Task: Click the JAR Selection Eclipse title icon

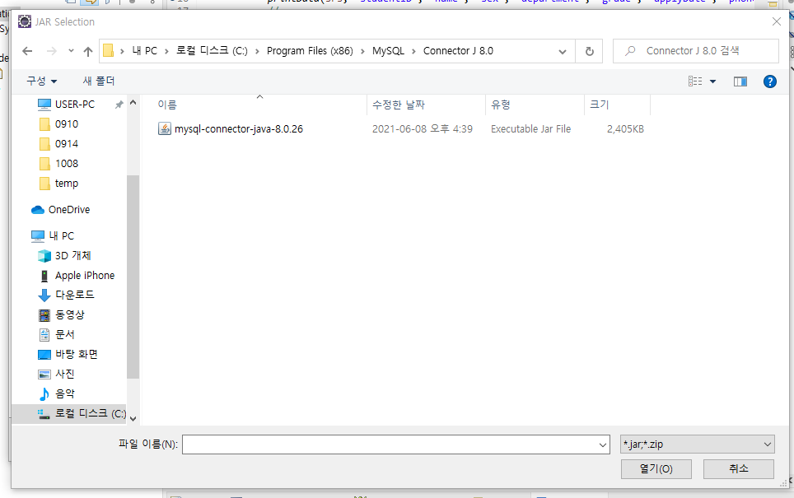Action: click(x=25, y=21)
